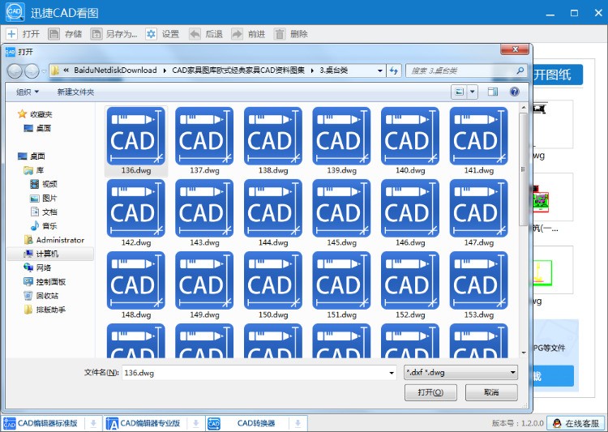Select Pictures (图片) library item
The image size is (608, 432).
point(44,198)
